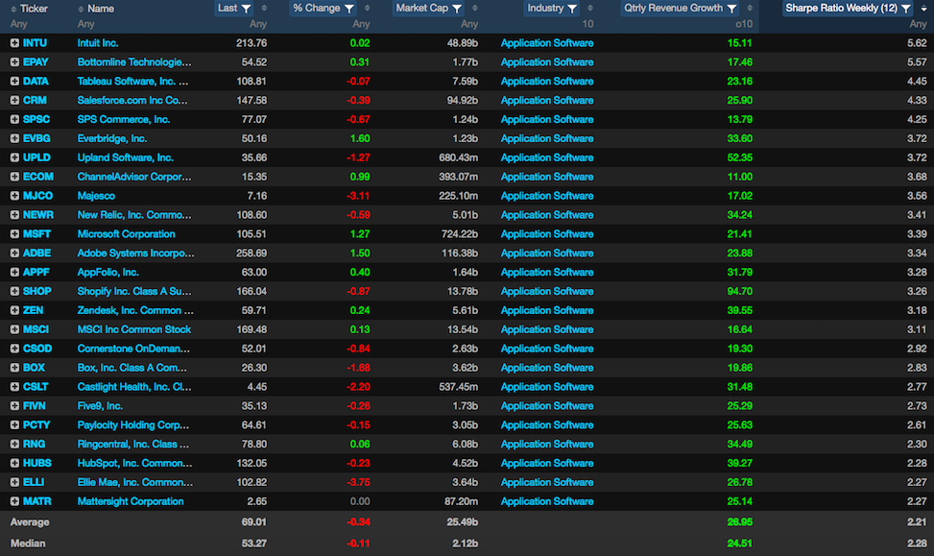Open the Five9, Inc. company link
The image size is (934, 556).
click(x=100, y=406)
